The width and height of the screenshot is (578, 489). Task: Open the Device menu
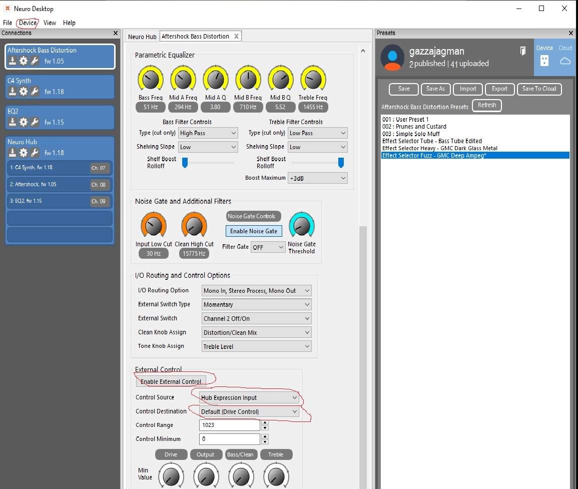[28, 23]
